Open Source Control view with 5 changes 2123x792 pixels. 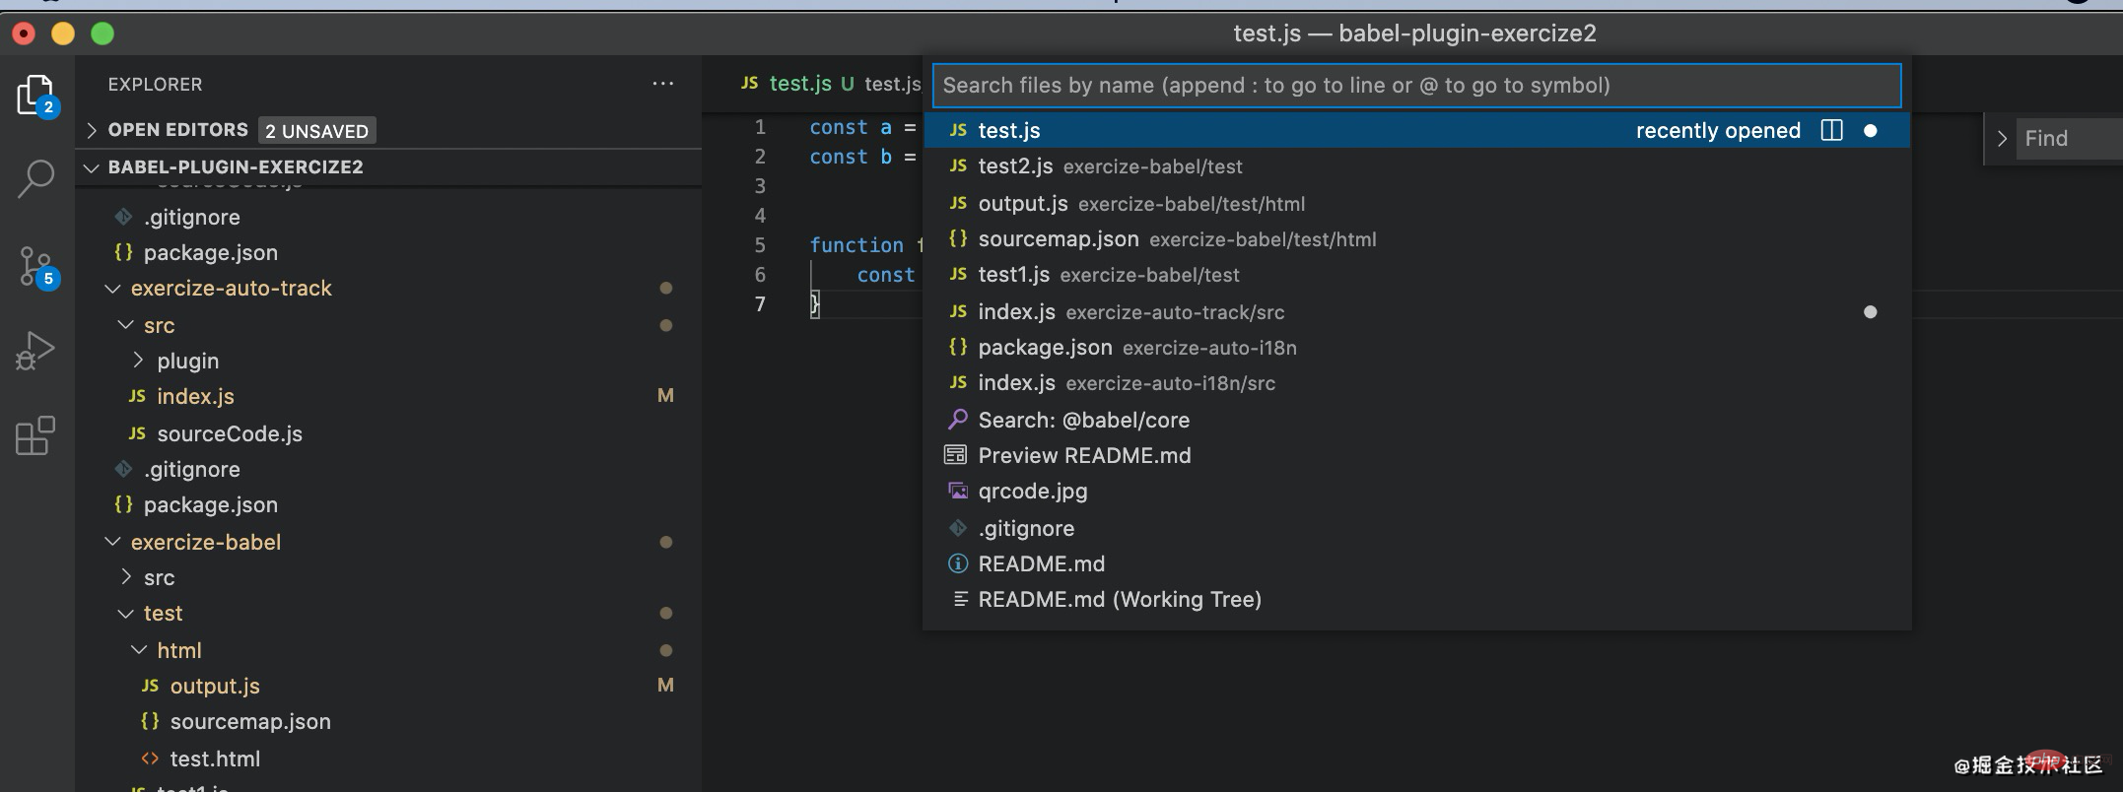[x=36, y=266]
